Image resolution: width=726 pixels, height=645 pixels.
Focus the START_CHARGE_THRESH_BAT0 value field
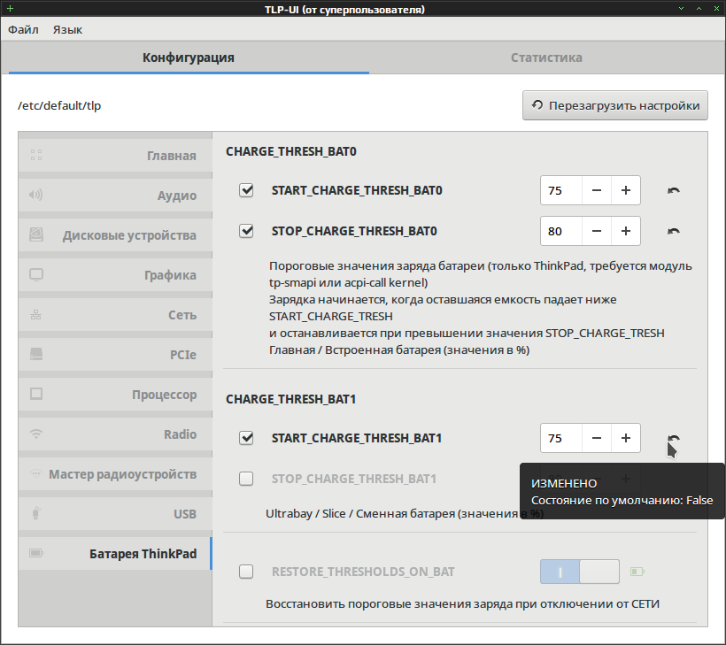coord(561,190)
